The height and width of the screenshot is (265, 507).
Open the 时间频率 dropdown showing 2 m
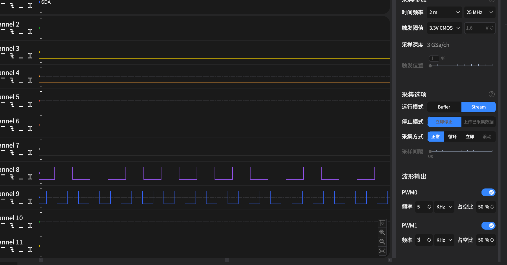coord(445,12)
